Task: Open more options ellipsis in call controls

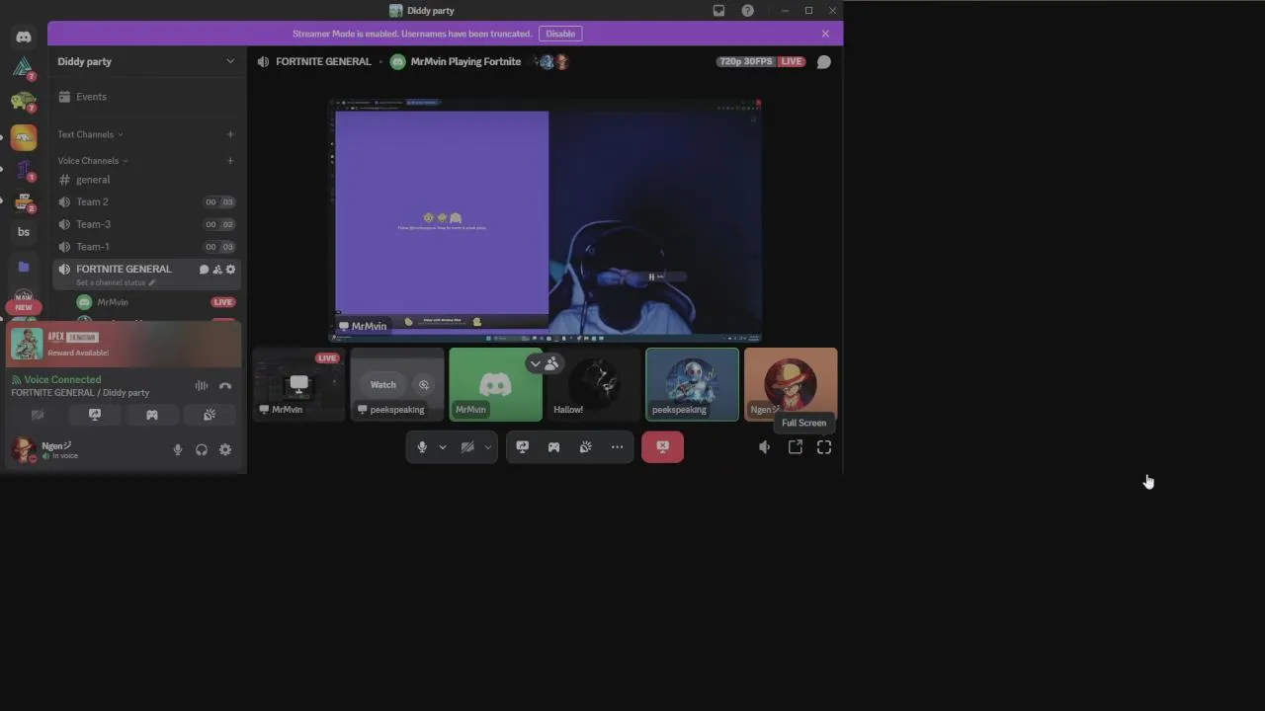Action: coord(618,447)
